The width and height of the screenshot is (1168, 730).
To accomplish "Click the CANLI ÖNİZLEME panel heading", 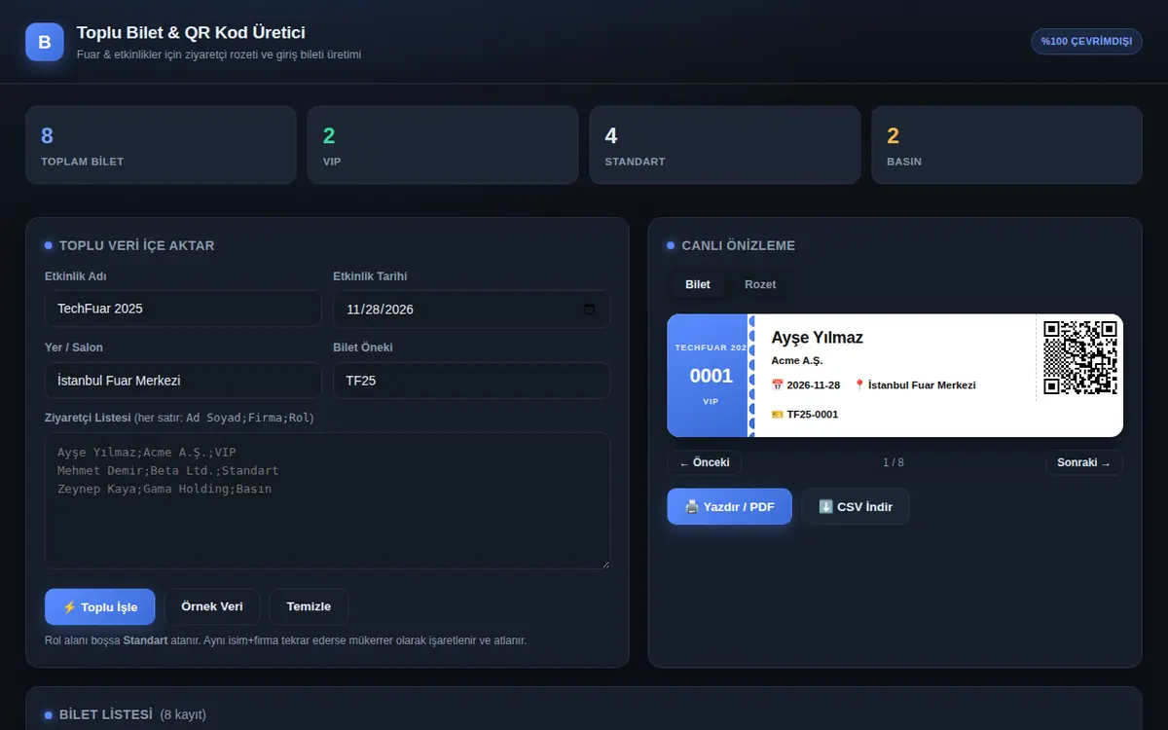I will pyautogui.click(x=739, y=245).
